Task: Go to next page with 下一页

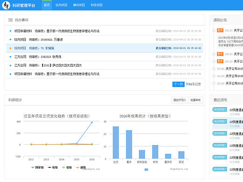Action: 179,84
